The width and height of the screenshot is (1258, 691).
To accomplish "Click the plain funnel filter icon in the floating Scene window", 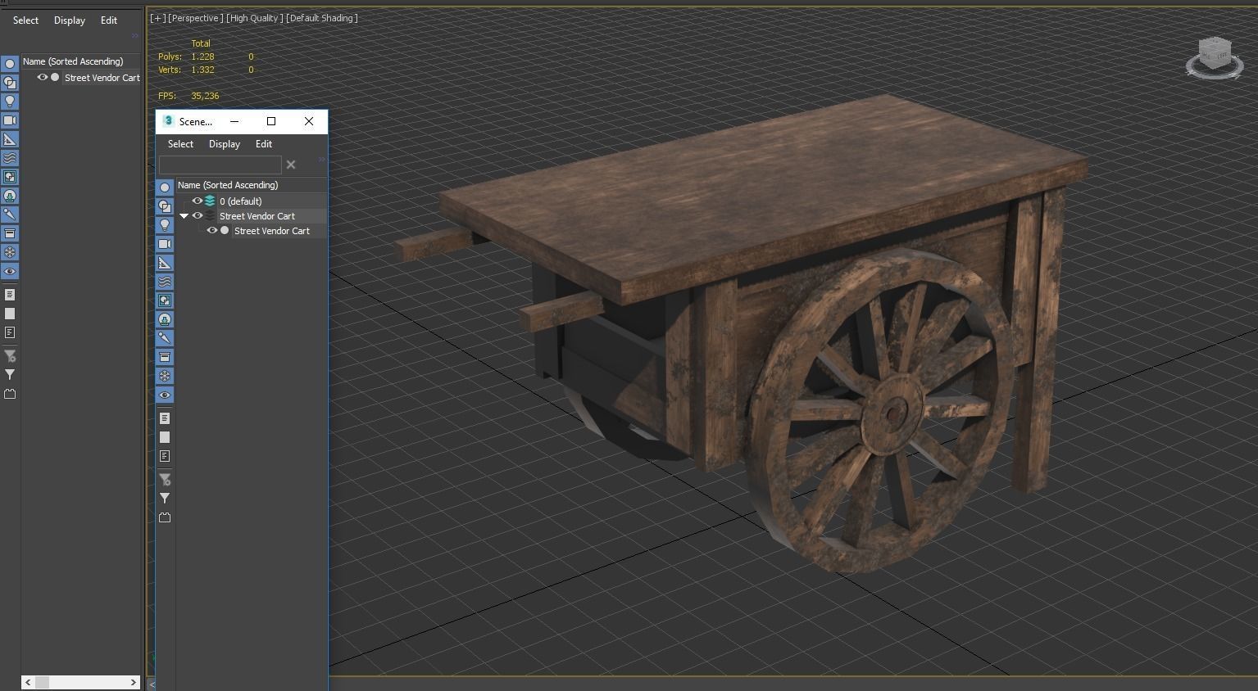I will pyautogui.click(x=165, y=499).
